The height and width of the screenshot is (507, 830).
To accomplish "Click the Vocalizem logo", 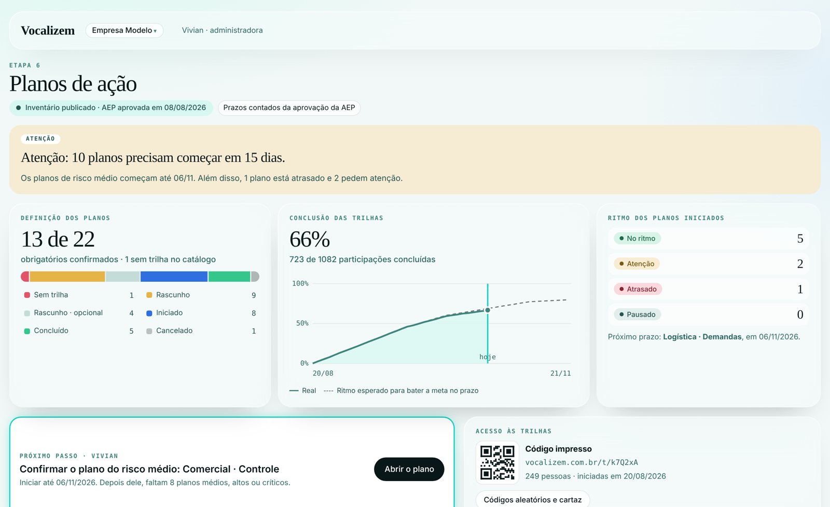I will click(48, 31).
